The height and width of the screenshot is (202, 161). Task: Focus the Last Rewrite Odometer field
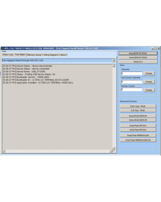click(x=132, y=82)
